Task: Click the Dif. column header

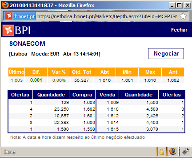Action: (36, 72)
